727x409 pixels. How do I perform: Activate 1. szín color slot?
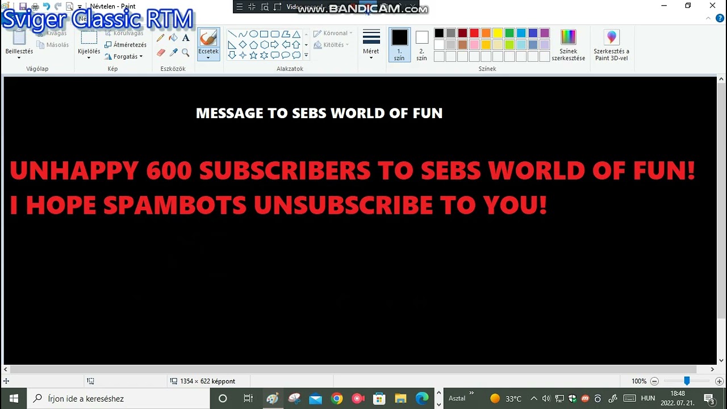[x=399, y=45]
